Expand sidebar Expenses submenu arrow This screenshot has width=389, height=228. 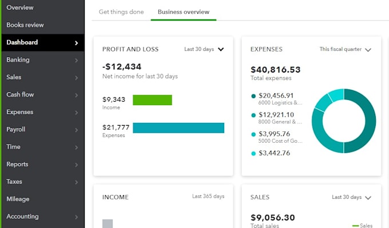(x=77, y=113)
